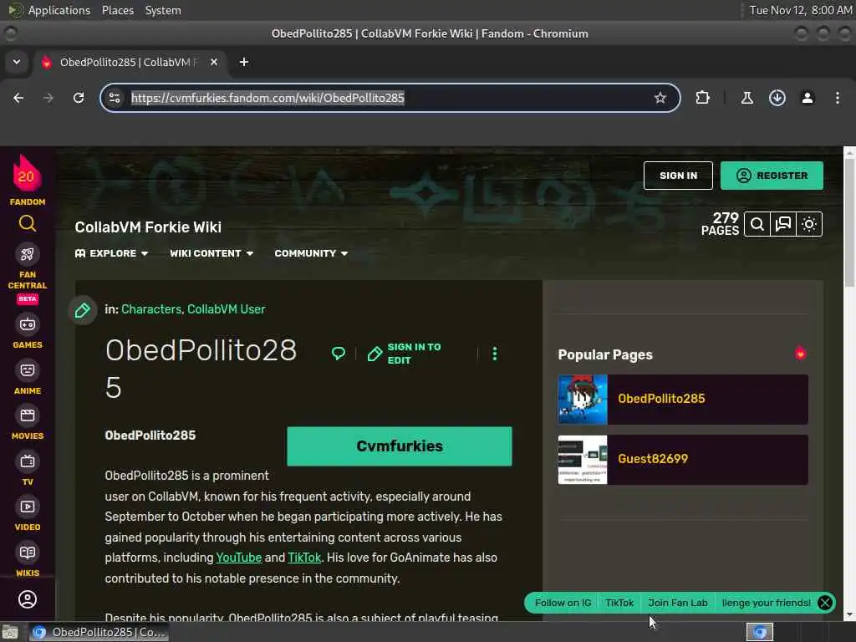Click the workspace switcher in bottom panel

pos(759,632)
